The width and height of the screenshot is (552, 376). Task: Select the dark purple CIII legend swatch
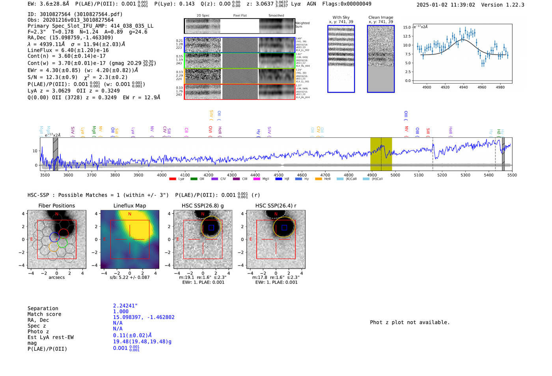click(x=236, y=179)
